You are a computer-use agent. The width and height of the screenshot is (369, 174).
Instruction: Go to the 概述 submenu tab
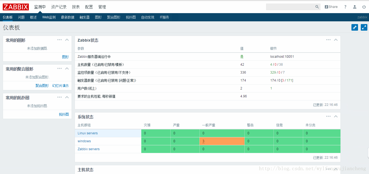pyautogui.click(x=33, y=17)
